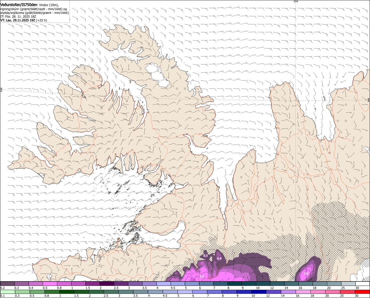Screen dimensions: 370x298
Task: Select upper legend dark teal swatch between 8 and 9
Action: [234, 284]
